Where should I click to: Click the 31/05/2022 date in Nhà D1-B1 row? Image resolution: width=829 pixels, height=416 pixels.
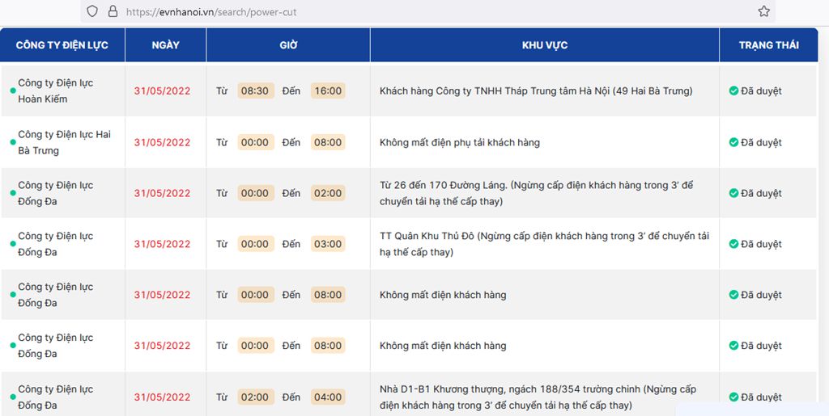162,397
